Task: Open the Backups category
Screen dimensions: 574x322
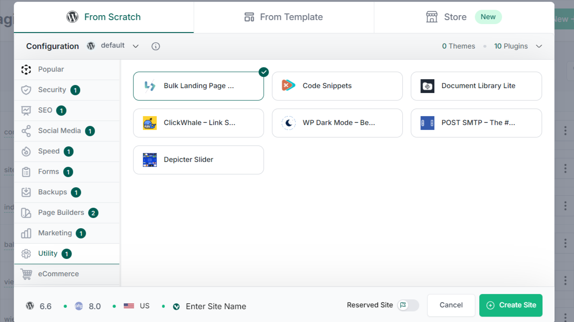Action: click(67, 192)
